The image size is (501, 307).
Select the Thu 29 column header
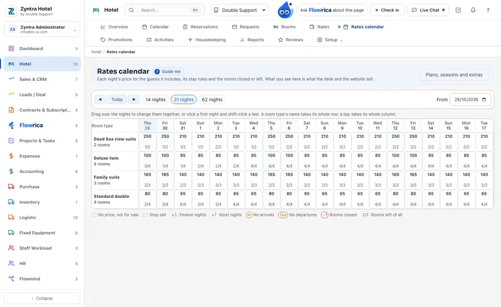pos(147,125)
